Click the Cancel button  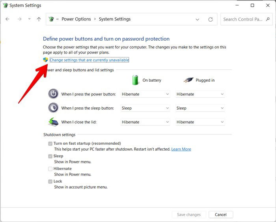pos(221,215)
